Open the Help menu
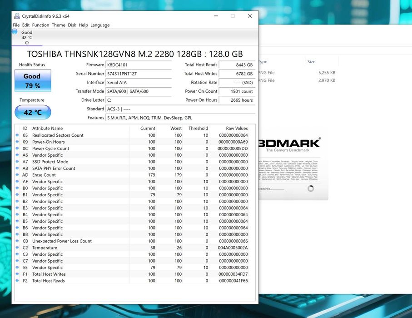This screenshot has height=318, width=412. pos(83,25)
